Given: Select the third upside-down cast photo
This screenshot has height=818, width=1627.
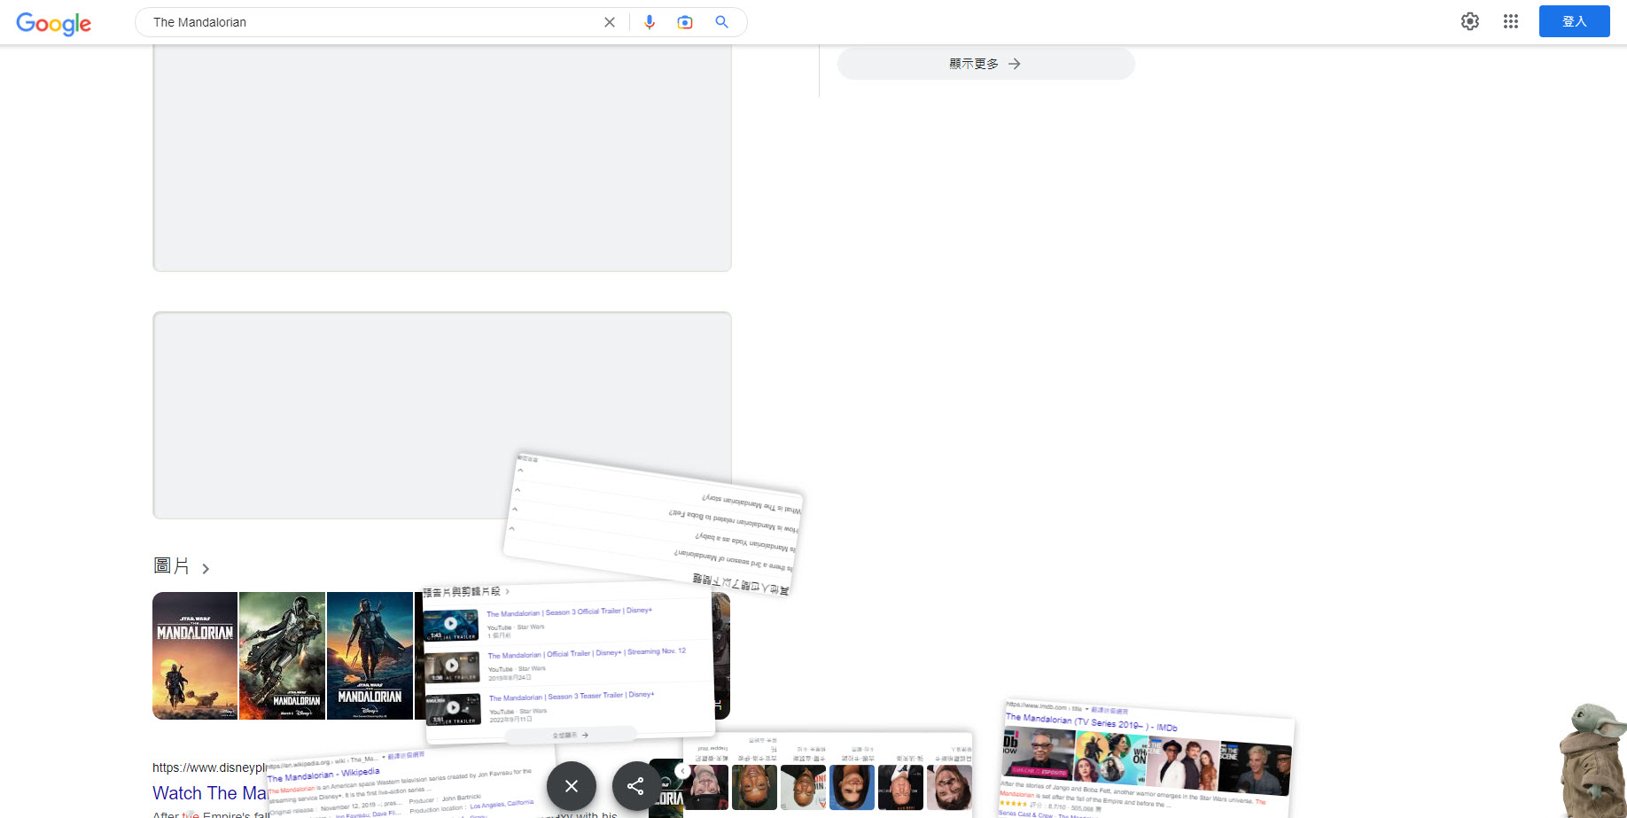Looking at the screenshot, I should tap(804, 787).
